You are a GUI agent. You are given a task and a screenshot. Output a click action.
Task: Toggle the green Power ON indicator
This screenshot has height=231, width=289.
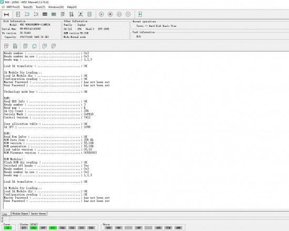[7, 228]
